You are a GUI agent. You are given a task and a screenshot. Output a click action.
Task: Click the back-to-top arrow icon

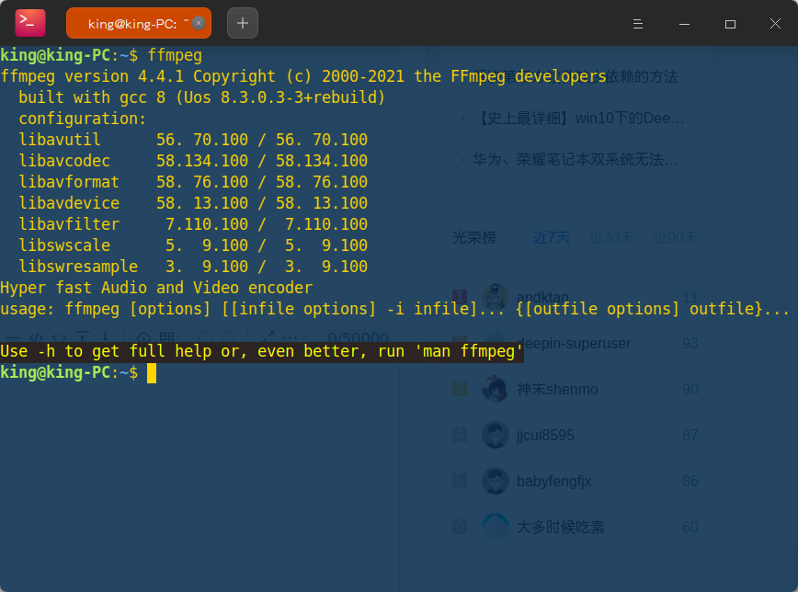80,336
